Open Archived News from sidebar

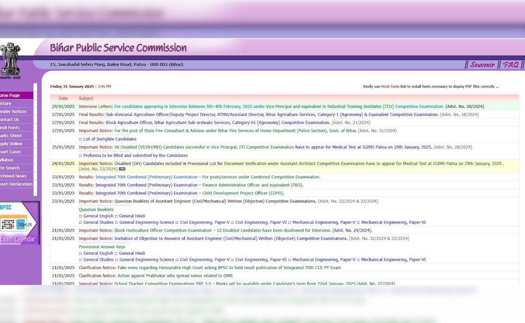13,176
